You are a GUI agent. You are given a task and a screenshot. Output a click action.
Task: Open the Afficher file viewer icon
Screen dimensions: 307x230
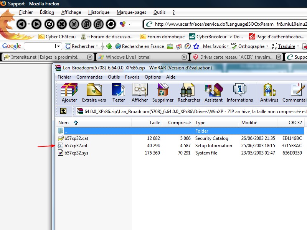click(140, 93)
